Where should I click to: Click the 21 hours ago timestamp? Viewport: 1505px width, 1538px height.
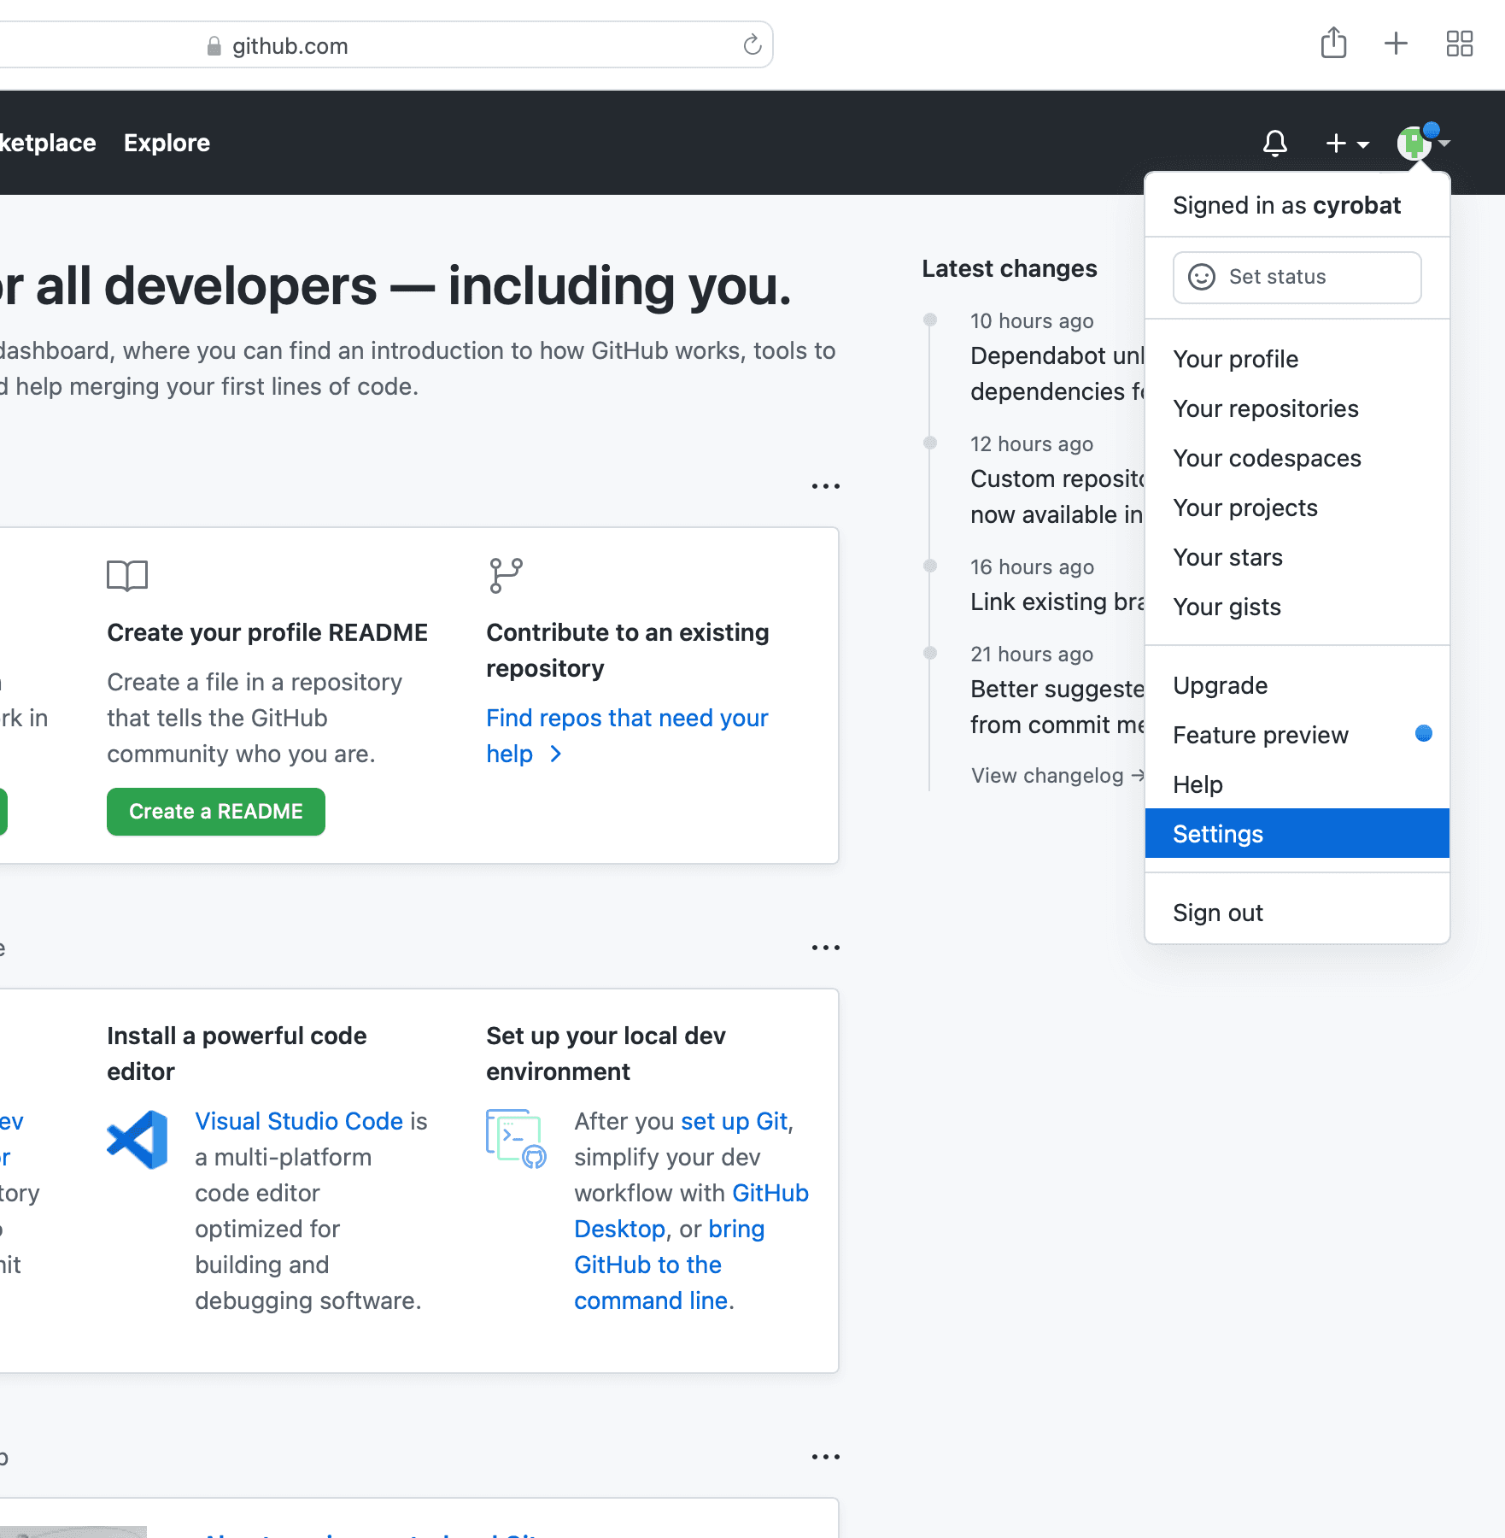(x=1032, y=655)
